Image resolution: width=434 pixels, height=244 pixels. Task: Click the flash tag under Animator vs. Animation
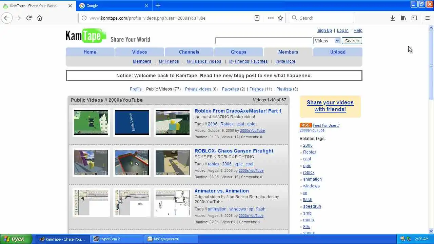tap(261, 209)
